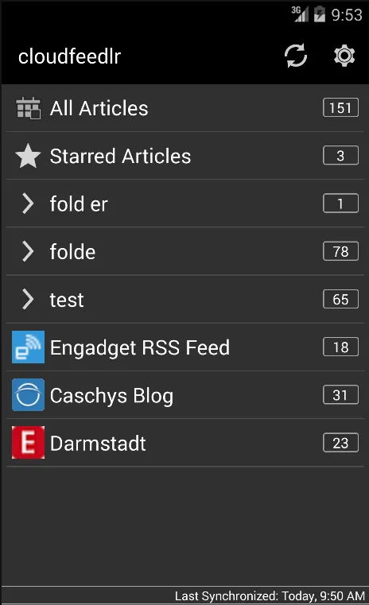Viewport: 369px width, 605px height.
Task: Tap the Caschys Blog feed icon
Action: 28,394
